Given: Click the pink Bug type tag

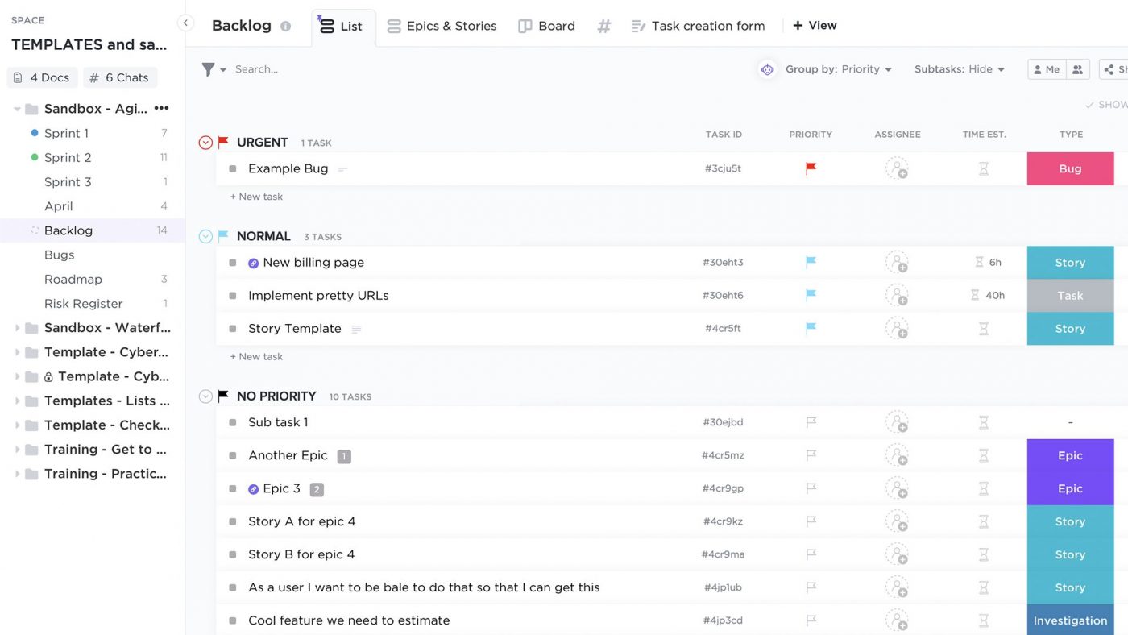Looking at the screenshot, I should pos(1070,169).
